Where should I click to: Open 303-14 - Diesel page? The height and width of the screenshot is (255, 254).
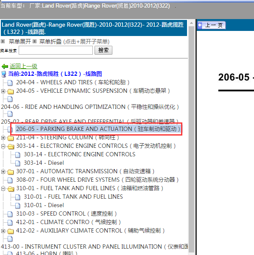pos(44,163)
